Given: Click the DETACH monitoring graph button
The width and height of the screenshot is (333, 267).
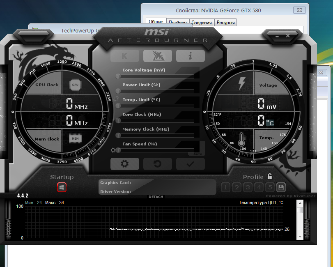Looking at the screenshot, I should tap(156, 197).
